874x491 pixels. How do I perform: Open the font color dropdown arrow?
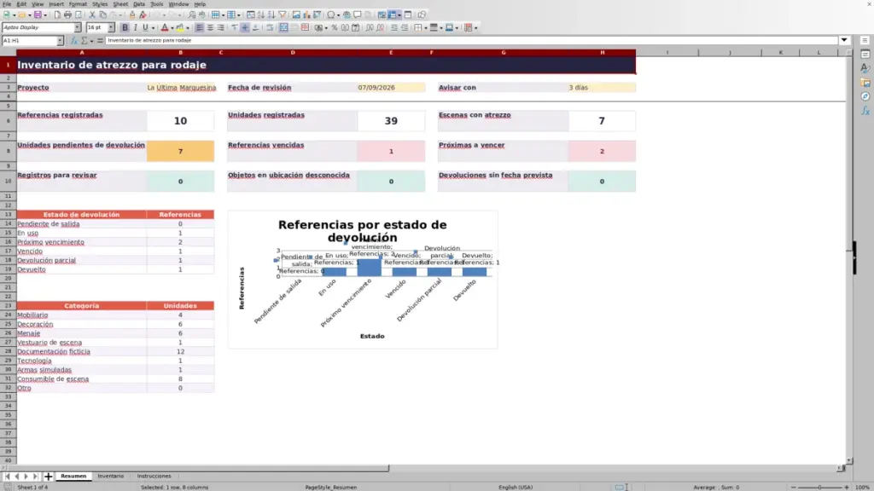(172, 28)
